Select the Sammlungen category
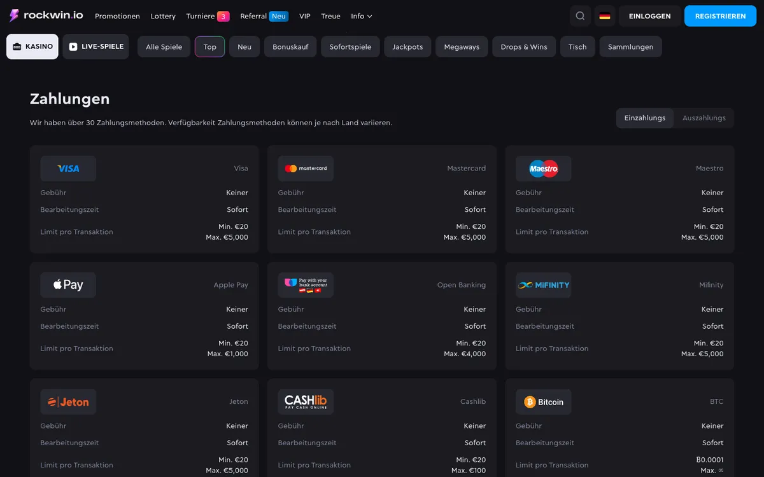Image resolution: width=764 pixels, height=477 pixels. (x=630, y=47)
